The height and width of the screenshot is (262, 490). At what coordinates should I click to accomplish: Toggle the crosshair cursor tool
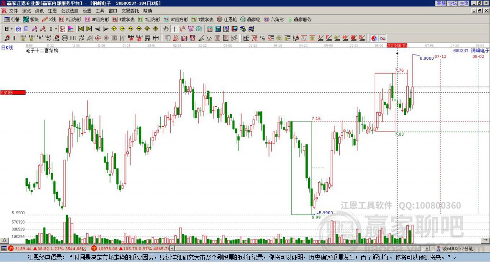(x=174, y=29)
